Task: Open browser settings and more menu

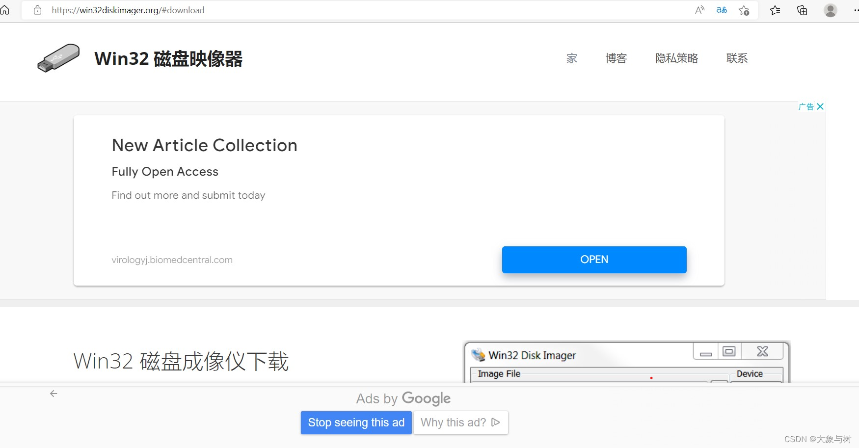Action: (856, 10)
